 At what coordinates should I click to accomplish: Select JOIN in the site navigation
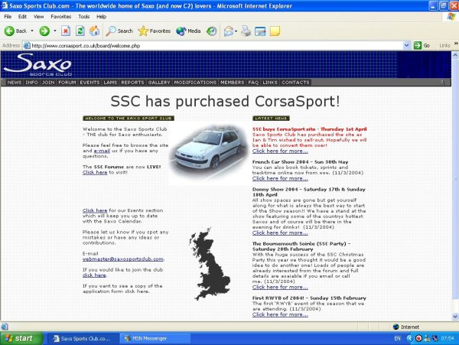[48, 82]
